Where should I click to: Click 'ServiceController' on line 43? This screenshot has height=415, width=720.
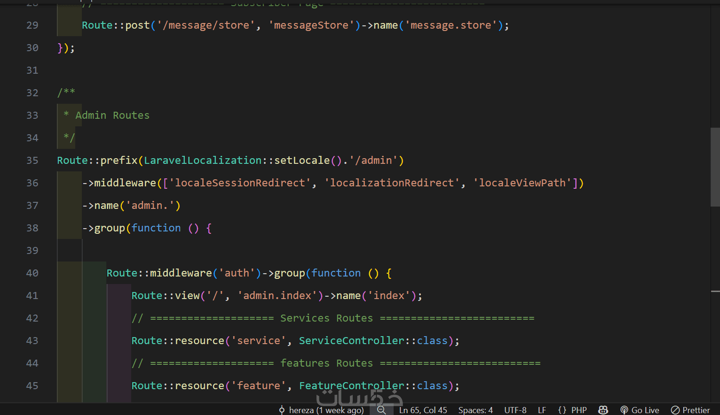click(x=352, y=341)
